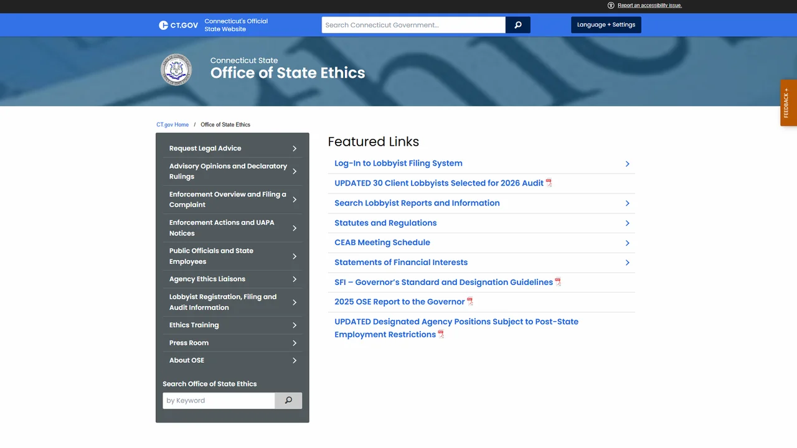Click PDF icon beside Governor's Standard Guidelines
The height and width of the screenshot is (448, 797).
558,282
